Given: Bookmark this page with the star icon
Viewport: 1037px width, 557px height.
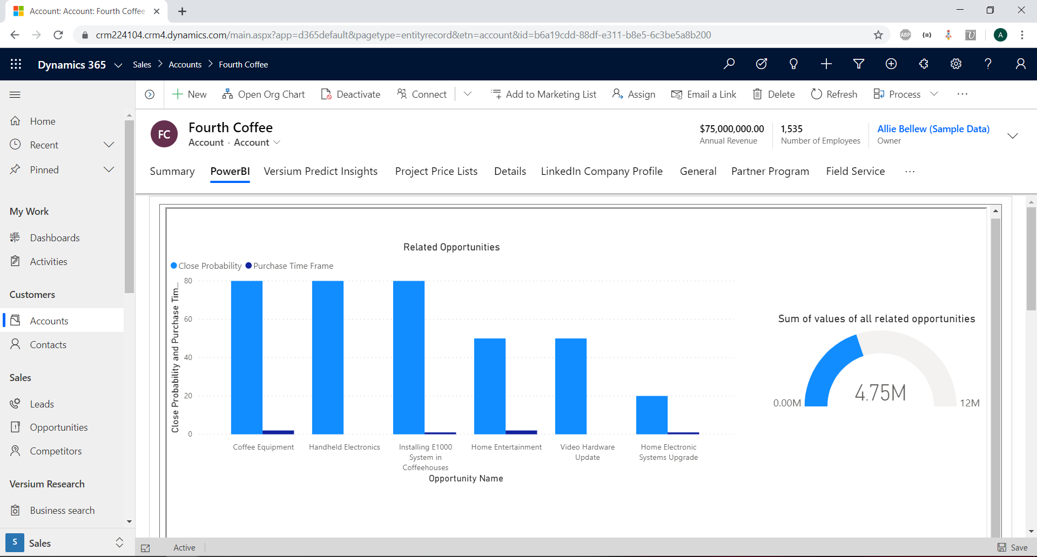Looking at the screenshot, I should (x=878, y=35).
